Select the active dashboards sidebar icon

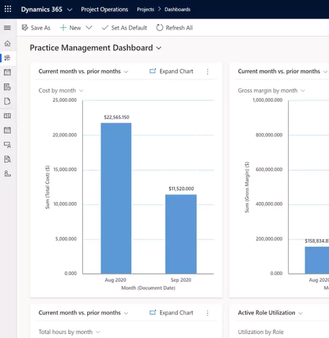[7, 58]
